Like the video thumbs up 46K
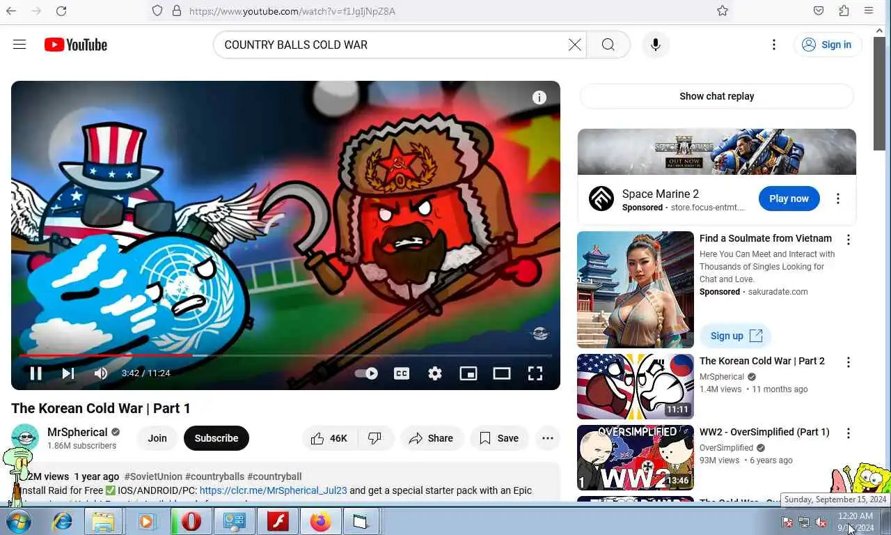Viewport: 891px width, 535px height. [330, 438]
